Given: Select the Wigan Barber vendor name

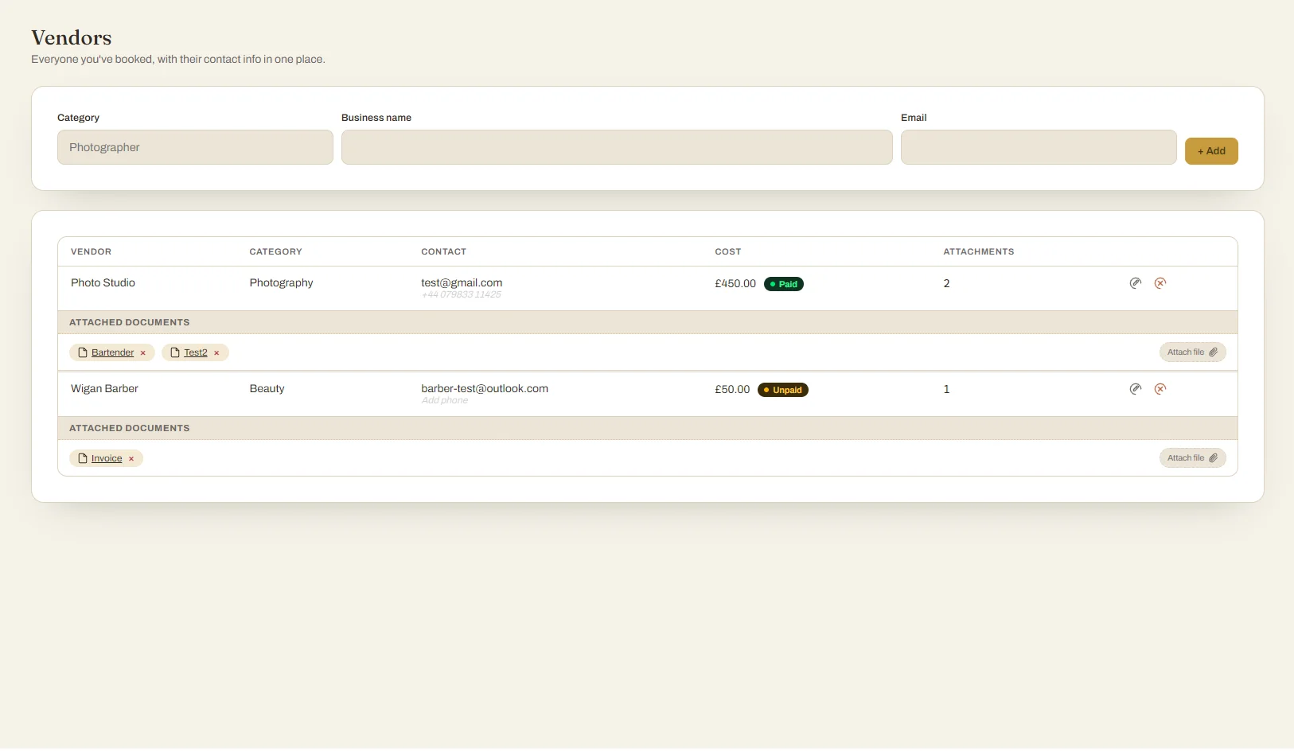Looking at the screenshot, I should 104,388.
